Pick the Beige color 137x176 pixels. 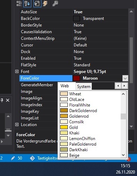coord(90,155)
